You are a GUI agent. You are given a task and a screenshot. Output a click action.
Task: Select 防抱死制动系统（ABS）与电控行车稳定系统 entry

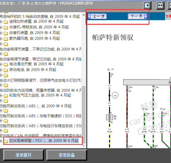41,126
